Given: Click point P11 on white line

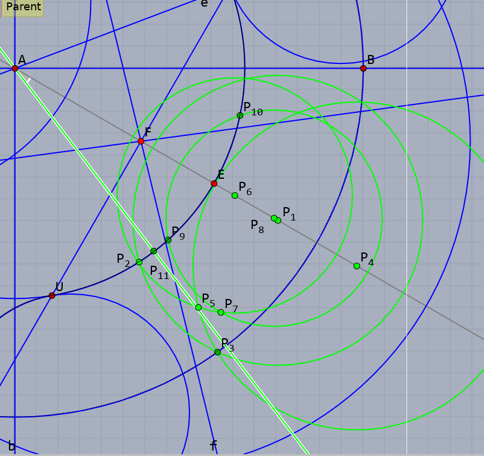Looking at the screenshot, I should point(154,251).
